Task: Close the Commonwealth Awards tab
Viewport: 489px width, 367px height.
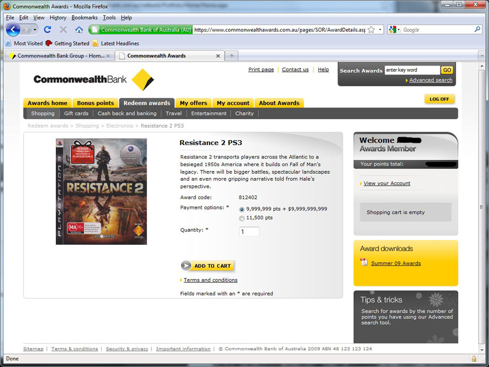Action: click(218, 56)
